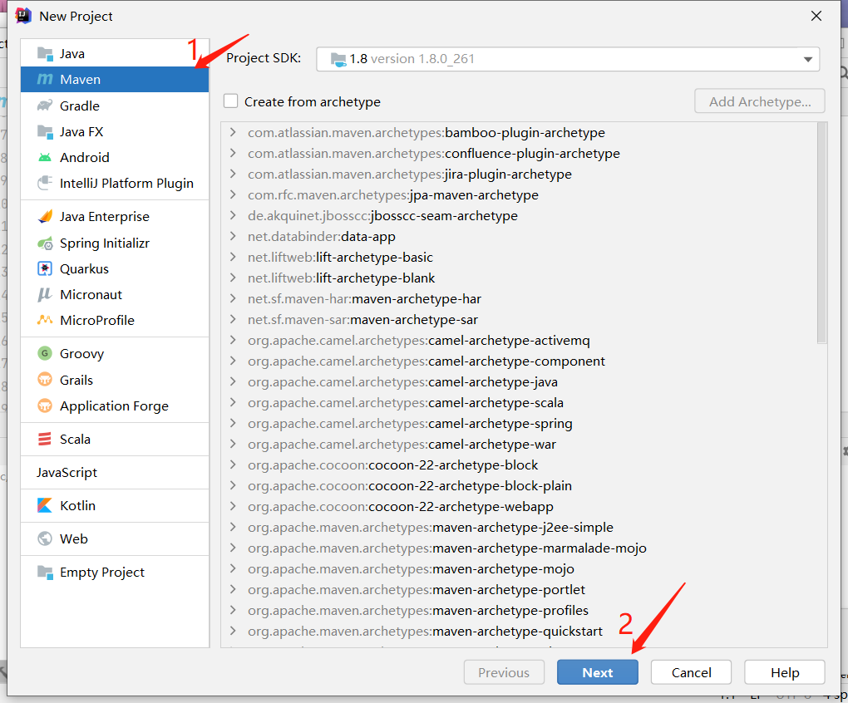Click the Application Forge icon
Screen dimensions: 848x703
(x=45, y=406)
